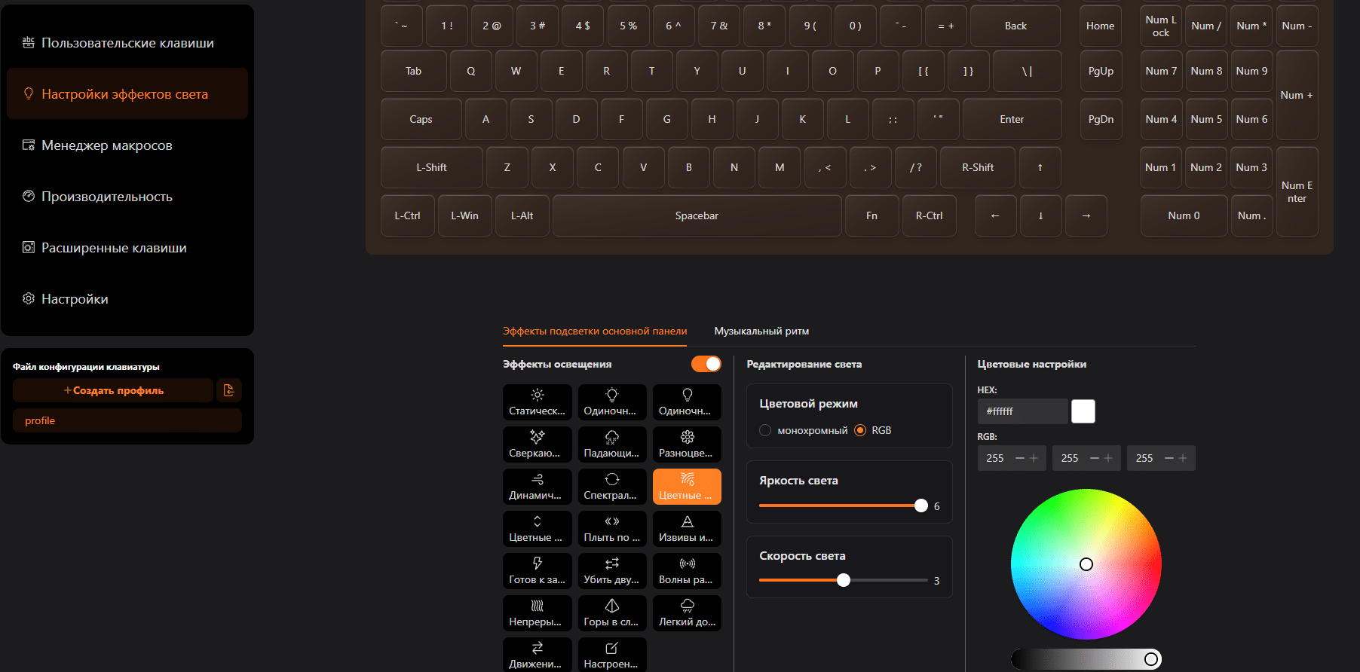
Task: Open Менеджер макросов in the sidebar
Action: click(x=106, y=145)
